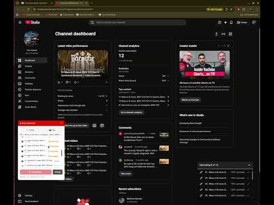Viewport: 274px width, 205px height.
Task: Switch to the Folder tab in Bulk Uploader
Action: click(31, 130)
